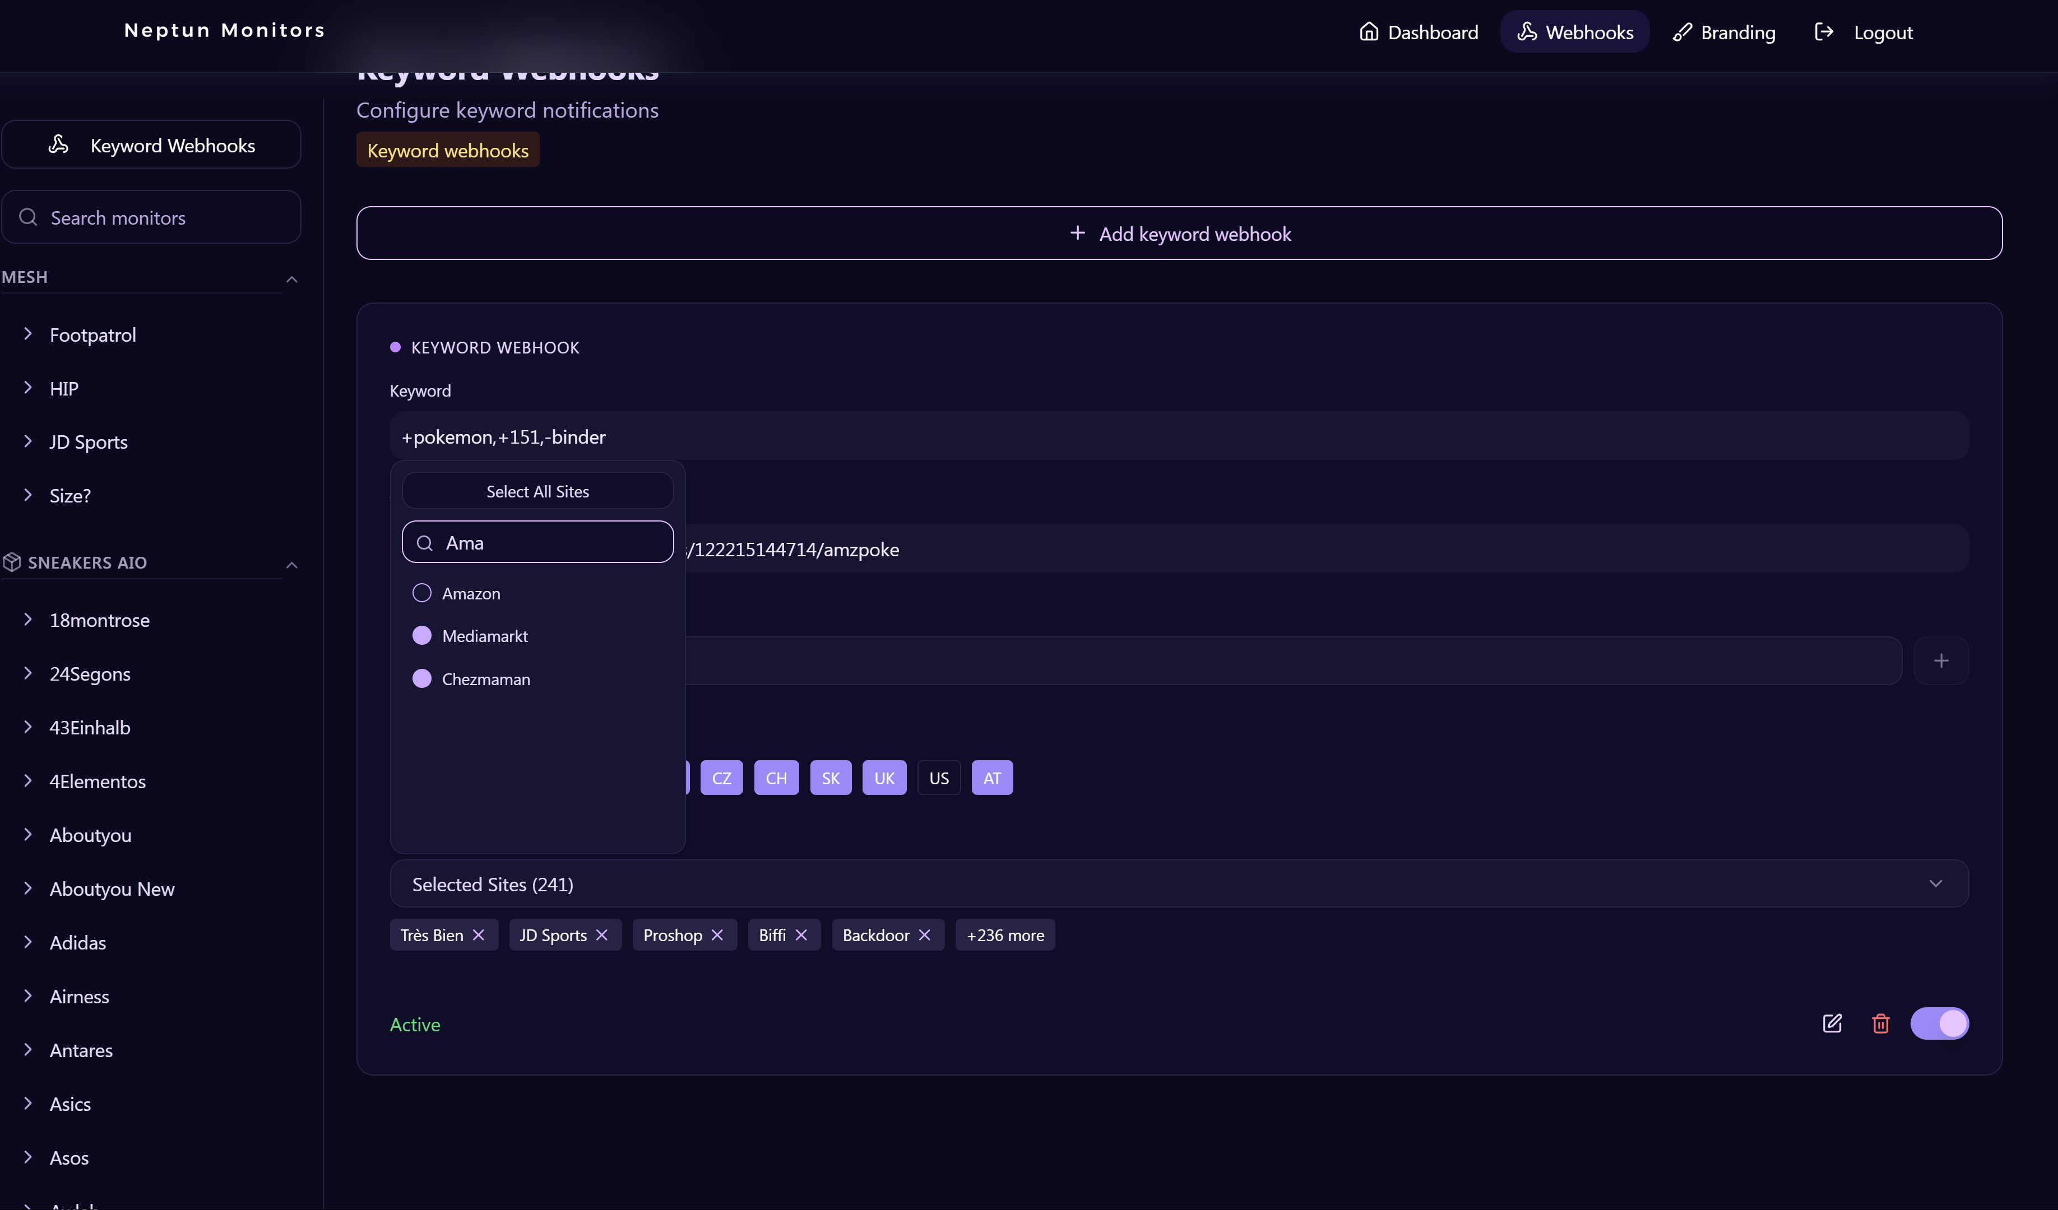The height and width of the screenshot is (1210, 2058).
Task: Deselect the Mediamarkt site option
Action: coord(421,636)
